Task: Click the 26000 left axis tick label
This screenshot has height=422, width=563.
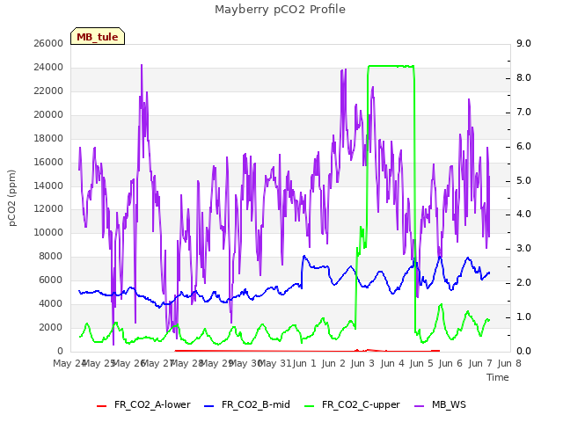Action: (x=48, y=43)
